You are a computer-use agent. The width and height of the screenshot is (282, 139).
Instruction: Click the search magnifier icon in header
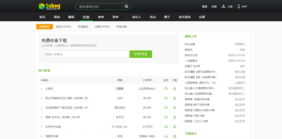click(126, 6)
